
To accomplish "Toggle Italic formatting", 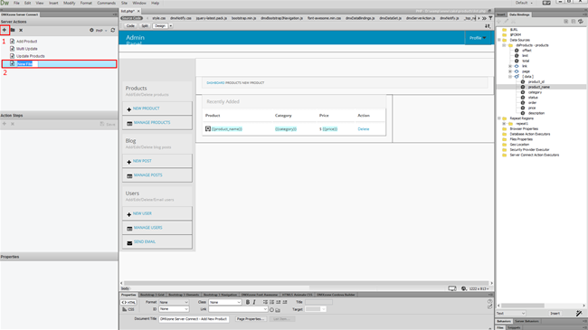I will (x=254, y=302).
